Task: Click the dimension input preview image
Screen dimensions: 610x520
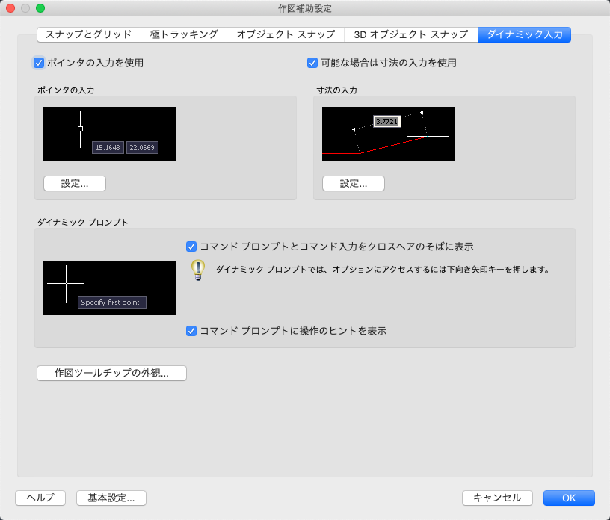Action: (x=388, y=134)
